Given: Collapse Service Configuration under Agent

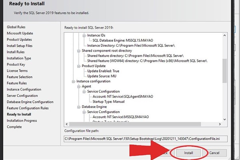Looking at the screenshot, I should point(84,92).
